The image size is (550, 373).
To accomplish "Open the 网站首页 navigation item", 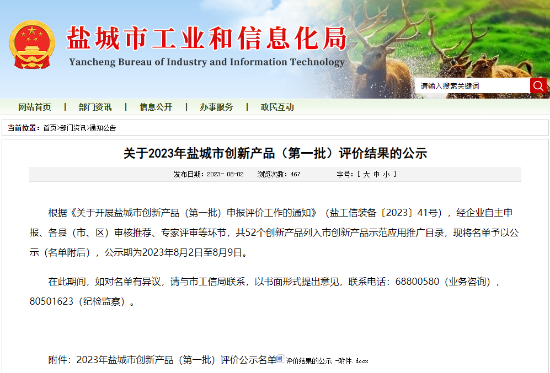I will [35, 107].
